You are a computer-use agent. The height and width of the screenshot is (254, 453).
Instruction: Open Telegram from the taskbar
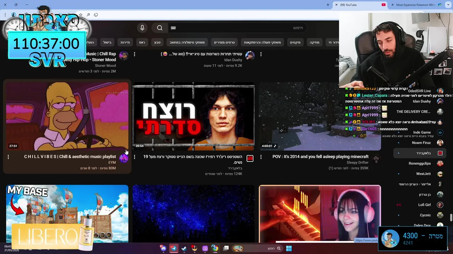(173, 248)
